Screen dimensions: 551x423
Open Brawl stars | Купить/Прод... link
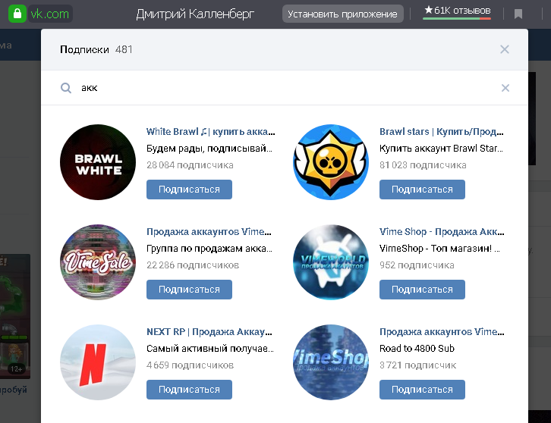coord(442,132)
